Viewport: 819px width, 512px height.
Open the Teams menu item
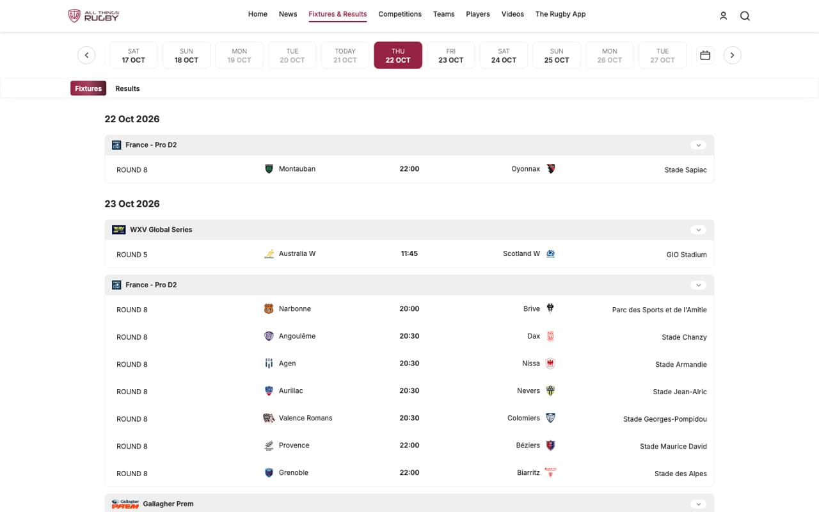coord(443,14)
